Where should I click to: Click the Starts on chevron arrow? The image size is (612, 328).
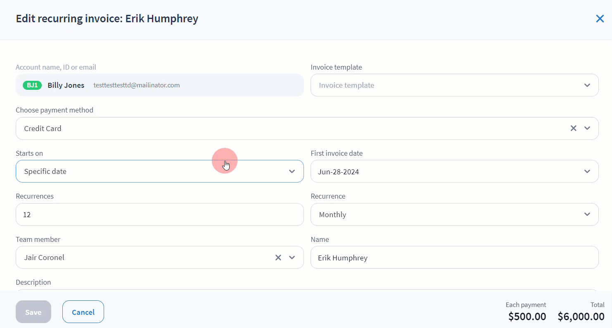point(292,171)
